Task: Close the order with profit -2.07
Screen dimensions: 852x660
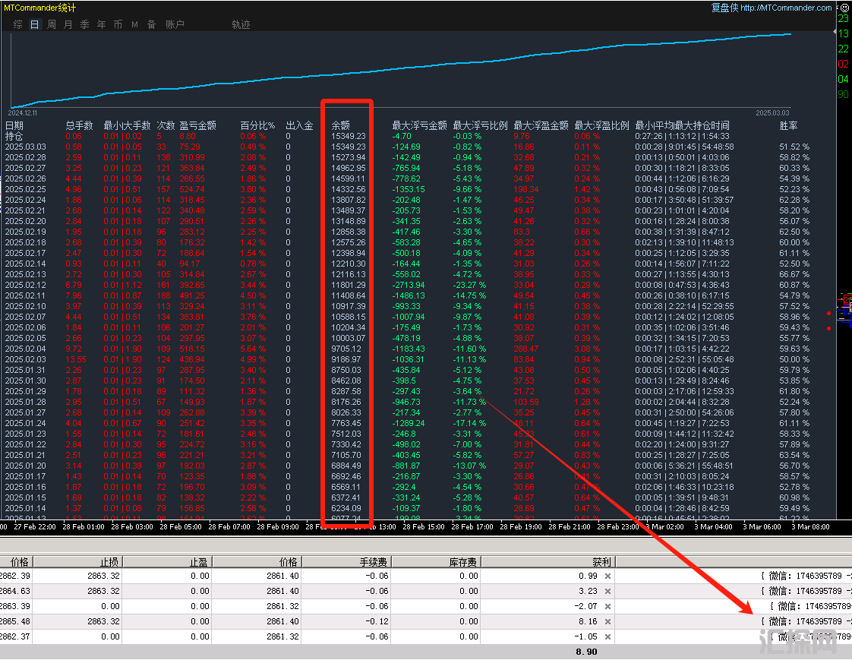Action: click(x=607, y=607)
